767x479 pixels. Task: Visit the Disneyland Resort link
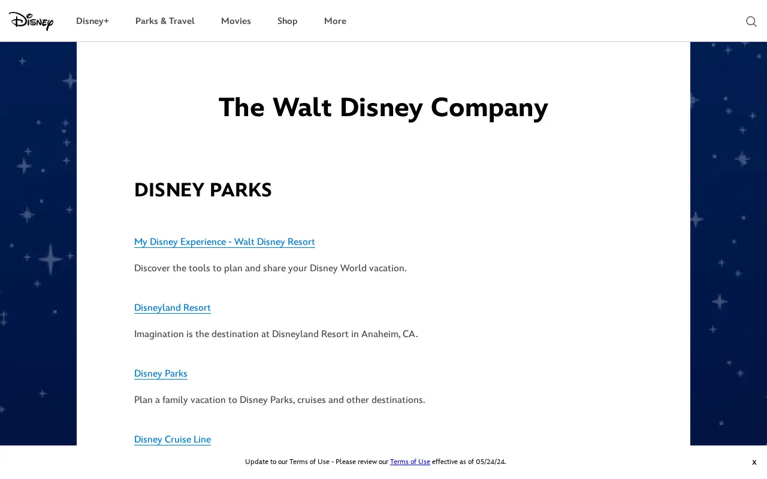(x=173, y=308)
